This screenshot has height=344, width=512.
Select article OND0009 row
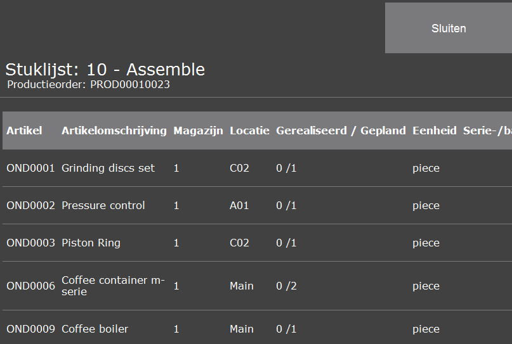coord(257,328)
